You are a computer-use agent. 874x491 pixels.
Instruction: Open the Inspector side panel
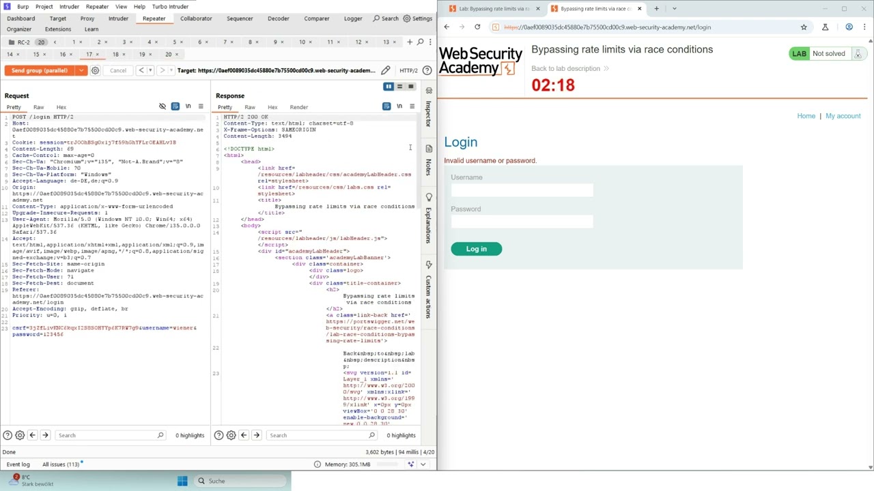[429, 108]
